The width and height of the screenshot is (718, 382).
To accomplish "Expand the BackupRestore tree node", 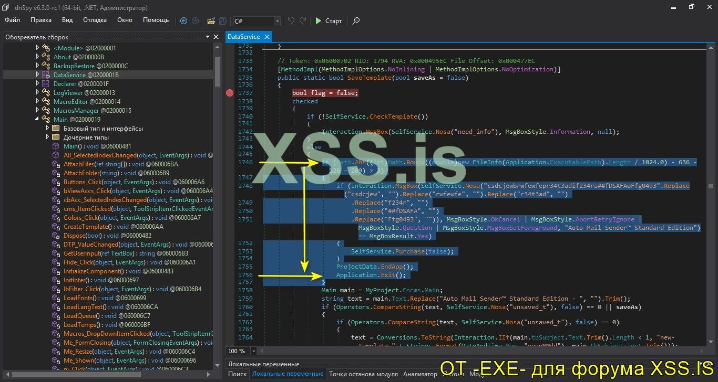I will point(37,66).
